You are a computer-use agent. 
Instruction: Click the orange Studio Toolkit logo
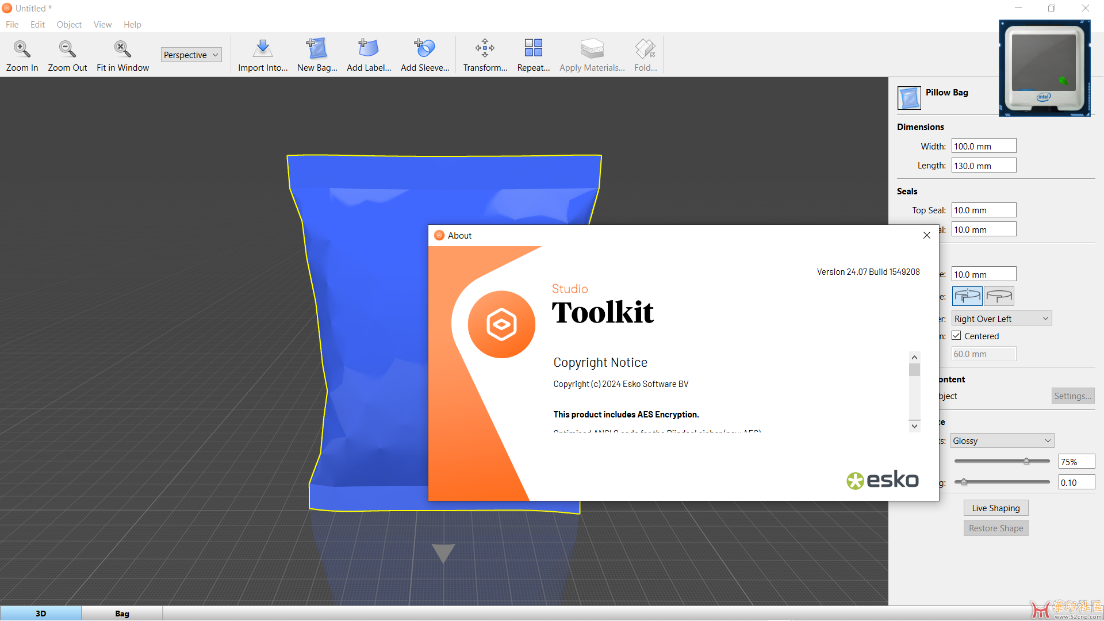(501, 324)
